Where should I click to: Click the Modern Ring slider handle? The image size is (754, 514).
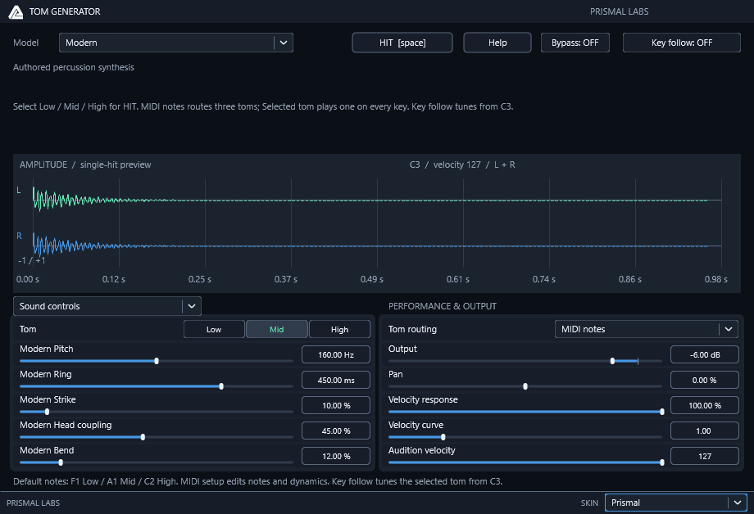click(221, 386)
